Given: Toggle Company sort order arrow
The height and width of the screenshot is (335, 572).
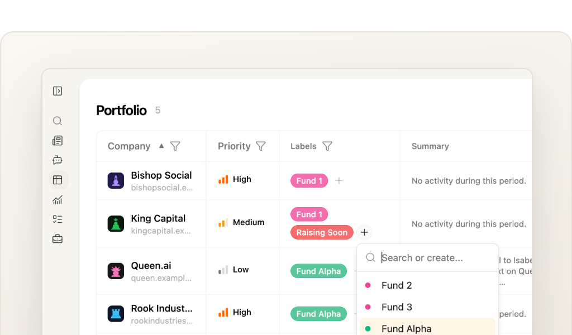Looking at the screenshot, I should pyautogui.click(x=161, y=146).
